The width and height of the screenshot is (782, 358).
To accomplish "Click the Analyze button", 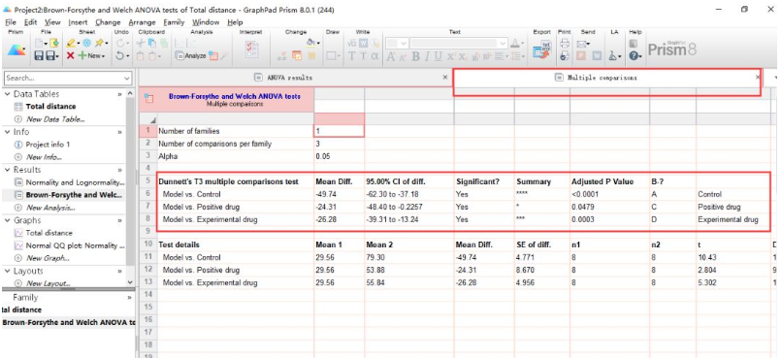I will click(x=190, y=56).
